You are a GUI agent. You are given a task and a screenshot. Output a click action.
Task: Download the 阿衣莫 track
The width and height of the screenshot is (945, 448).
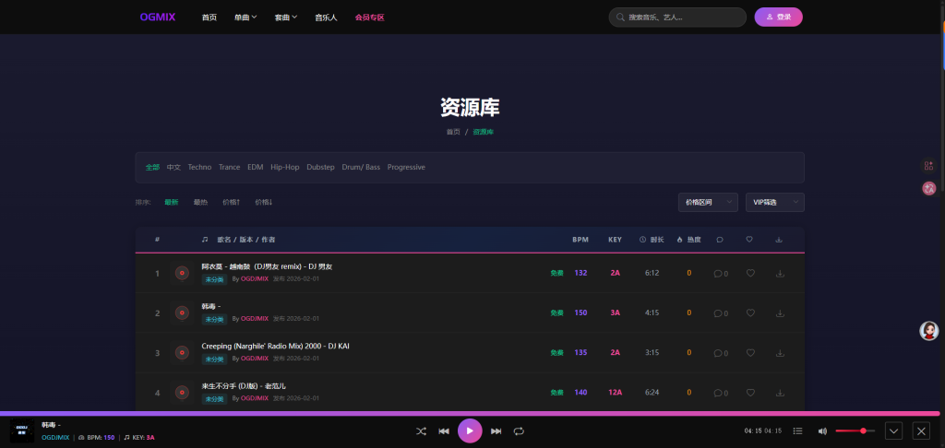[780, 274]
